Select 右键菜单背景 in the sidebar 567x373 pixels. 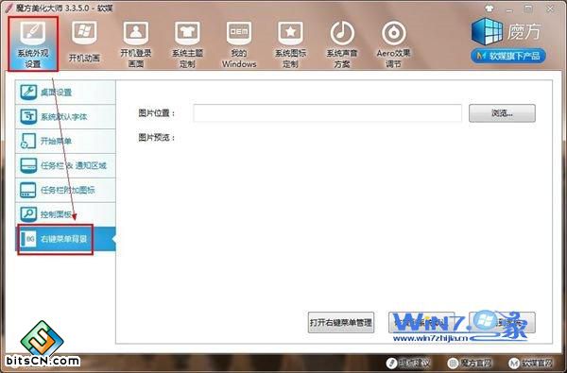click(x=65, y=239)
